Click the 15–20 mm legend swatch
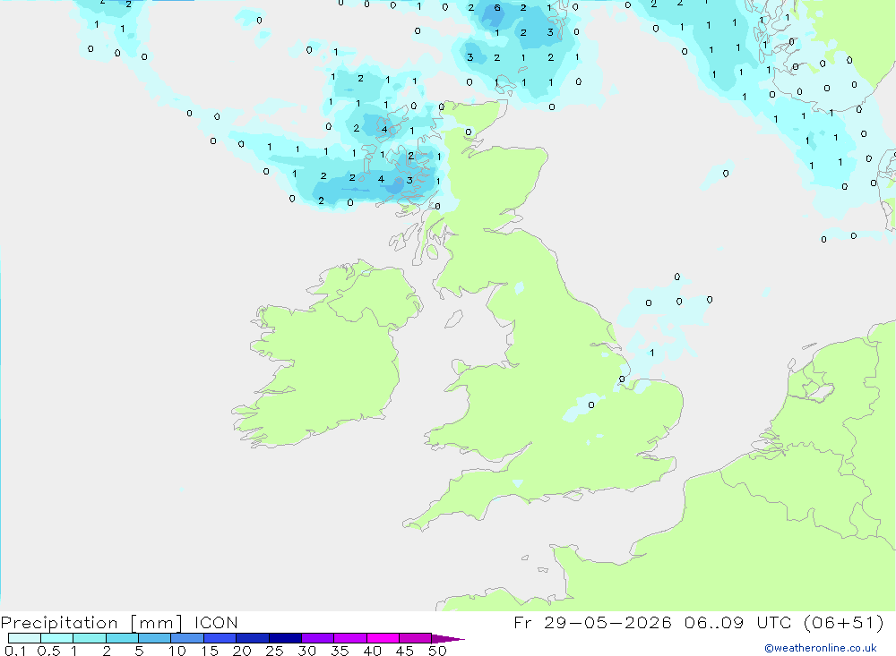 pyautogui.click(x=220, y=638)
